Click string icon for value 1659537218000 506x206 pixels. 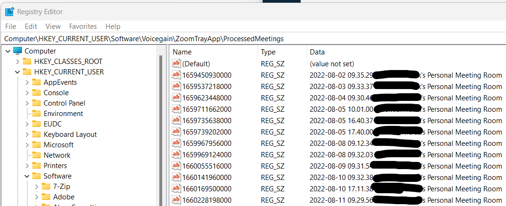tap(176, 86)
